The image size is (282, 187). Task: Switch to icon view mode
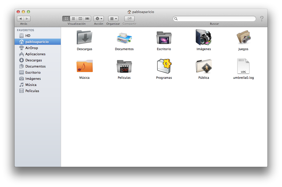[66, 19]
